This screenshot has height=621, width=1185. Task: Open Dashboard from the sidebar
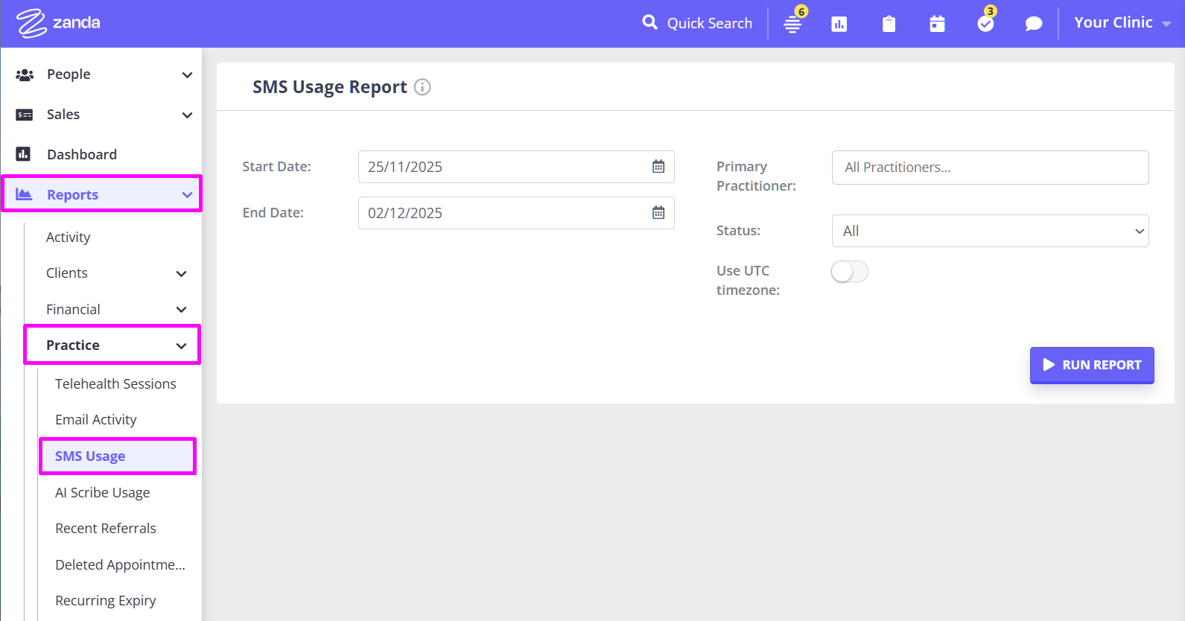click(x=82, y=154)
